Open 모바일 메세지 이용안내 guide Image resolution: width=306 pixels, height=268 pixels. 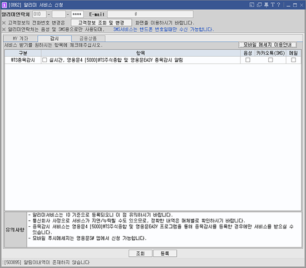pyautogui.click(x=268, y=45)
